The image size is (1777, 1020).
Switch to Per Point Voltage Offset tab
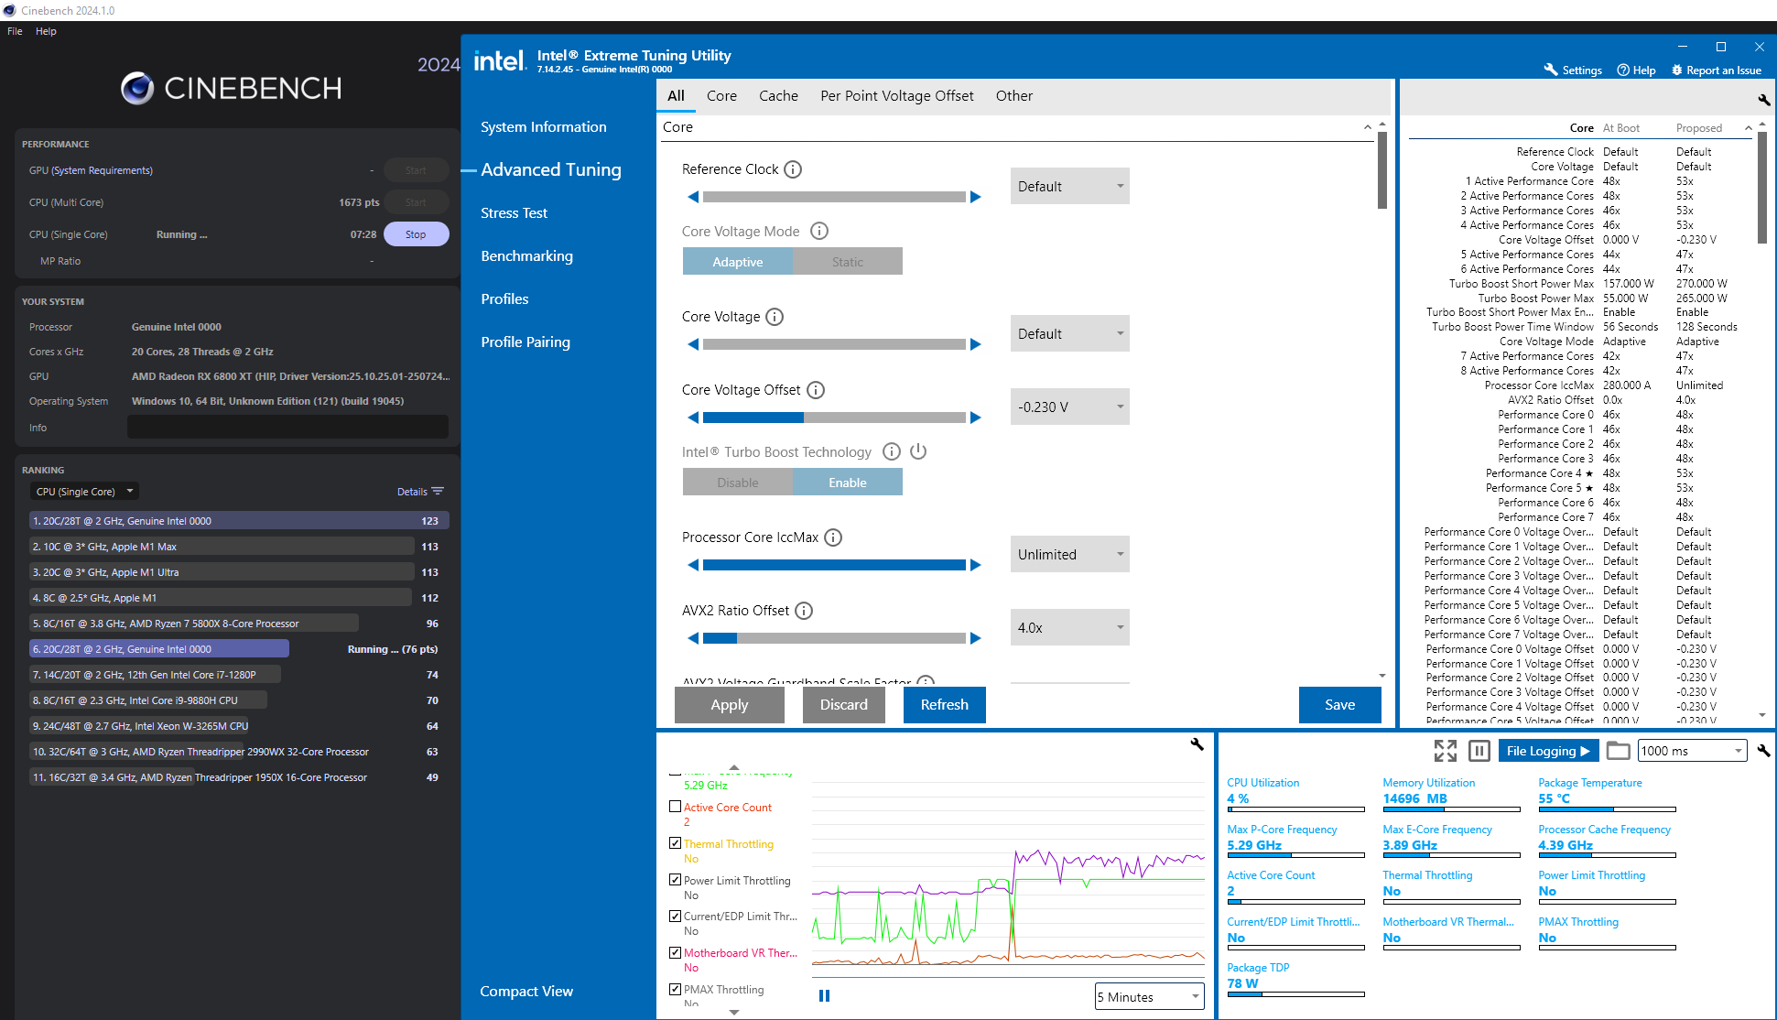[x=897, y=96]
